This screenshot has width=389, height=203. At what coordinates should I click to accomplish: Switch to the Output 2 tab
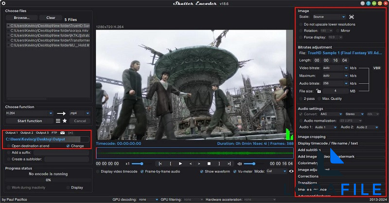pyautogui.click(x=27, y=133)
